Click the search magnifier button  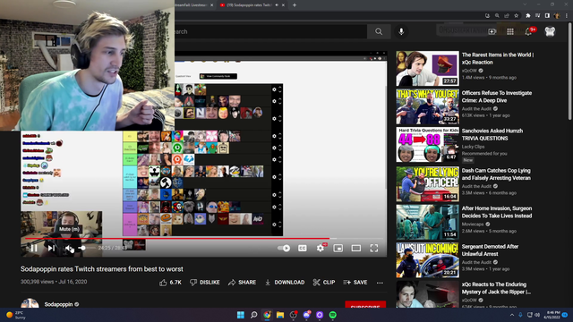pos(379,32)
